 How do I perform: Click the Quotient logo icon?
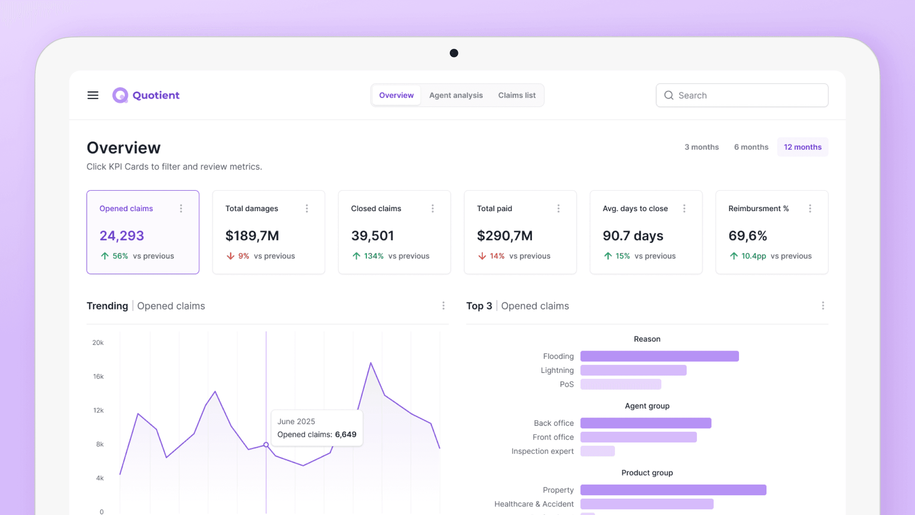pyautogui.click(x=120, y=95)
